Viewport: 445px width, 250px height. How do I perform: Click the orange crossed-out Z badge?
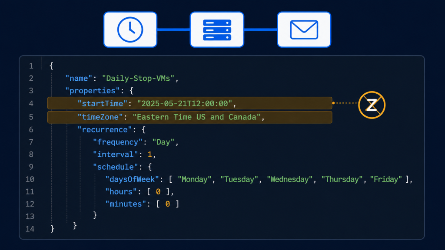[x=372, y=105]
